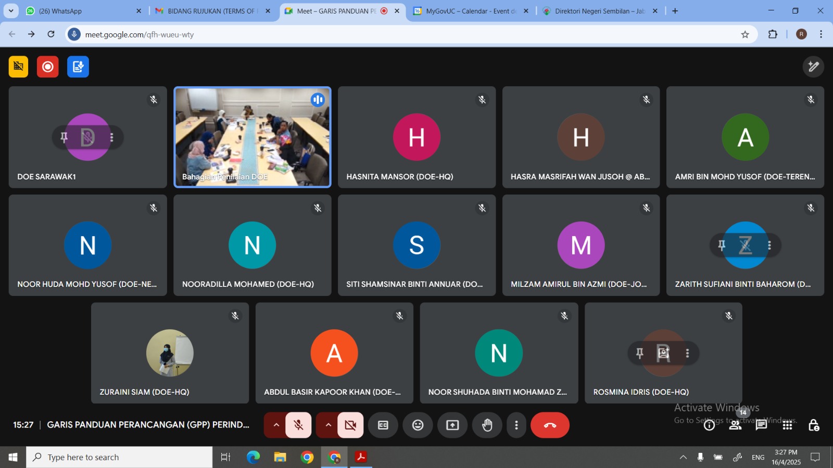
Task: Click MILZAM AMIRUL BIN AZMI avatar
Action: coord(581,245)
